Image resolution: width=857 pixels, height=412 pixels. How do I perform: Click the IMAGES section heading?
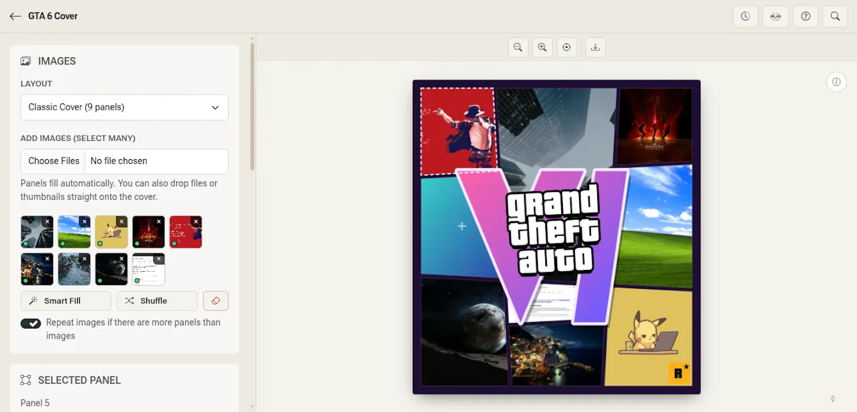(57, 61)
